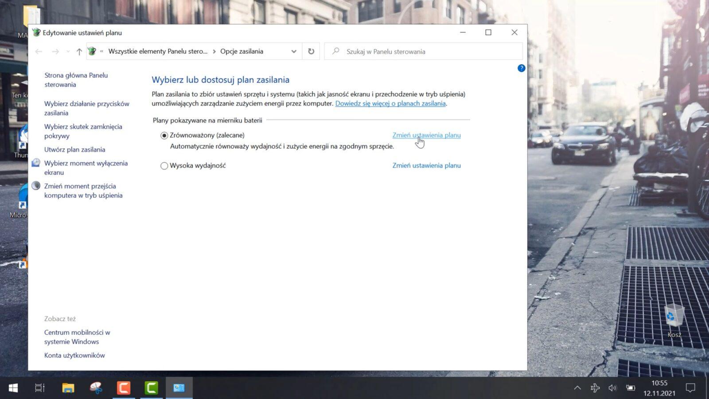
Task: Select the Zrównoważony (zalecane) power plan
Action: [x=164, y=136]
